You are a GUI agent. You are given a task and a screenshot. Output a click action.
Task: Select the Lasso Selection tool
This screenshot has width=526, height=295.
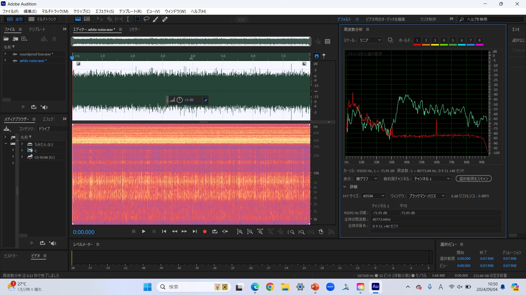click(147, 19)
